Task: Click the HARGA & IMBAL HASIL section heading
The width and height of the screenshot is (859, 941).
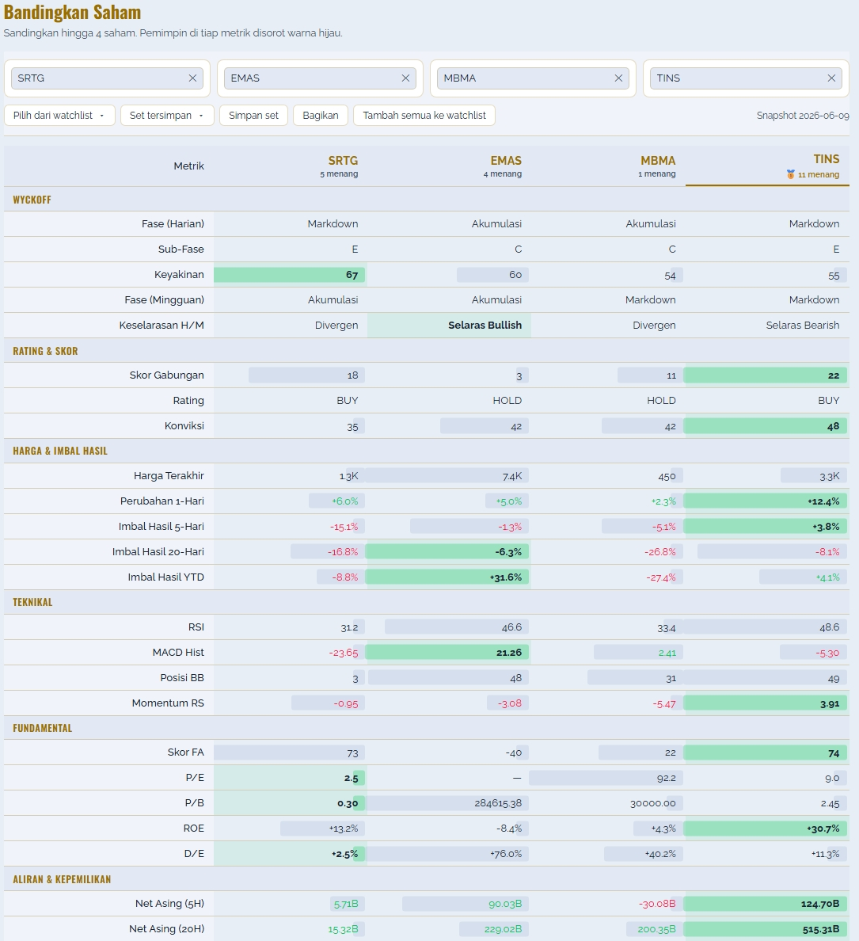Action: click(x=60, y=451)
